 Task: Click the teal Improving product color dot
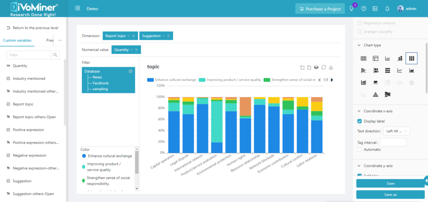click(x=83, y=167)
